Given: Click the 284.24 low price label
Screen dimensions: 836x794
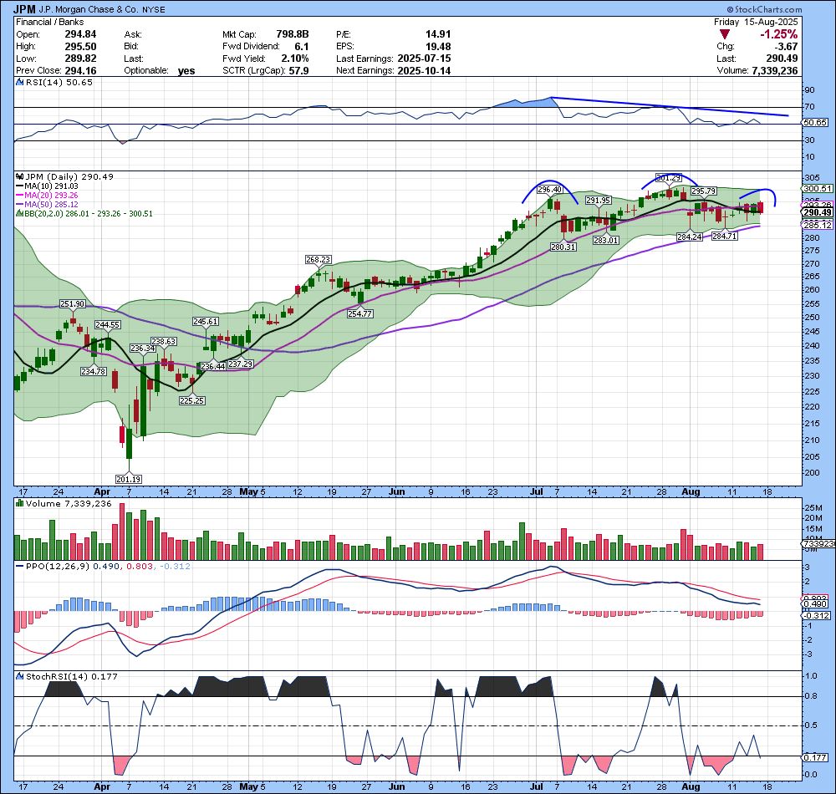Looking at the screenshot, I should click(x=690, y=237).
